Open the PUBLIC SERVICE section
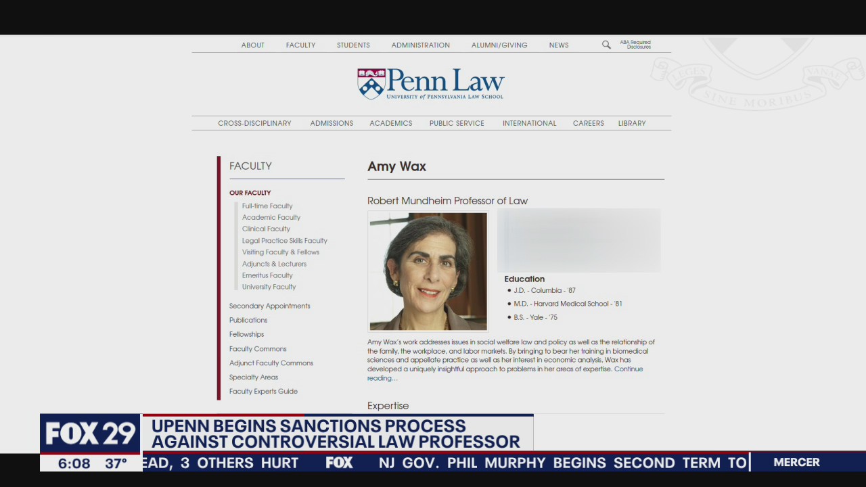The width and height of the screenshot is (866, 487). [457, 123]
